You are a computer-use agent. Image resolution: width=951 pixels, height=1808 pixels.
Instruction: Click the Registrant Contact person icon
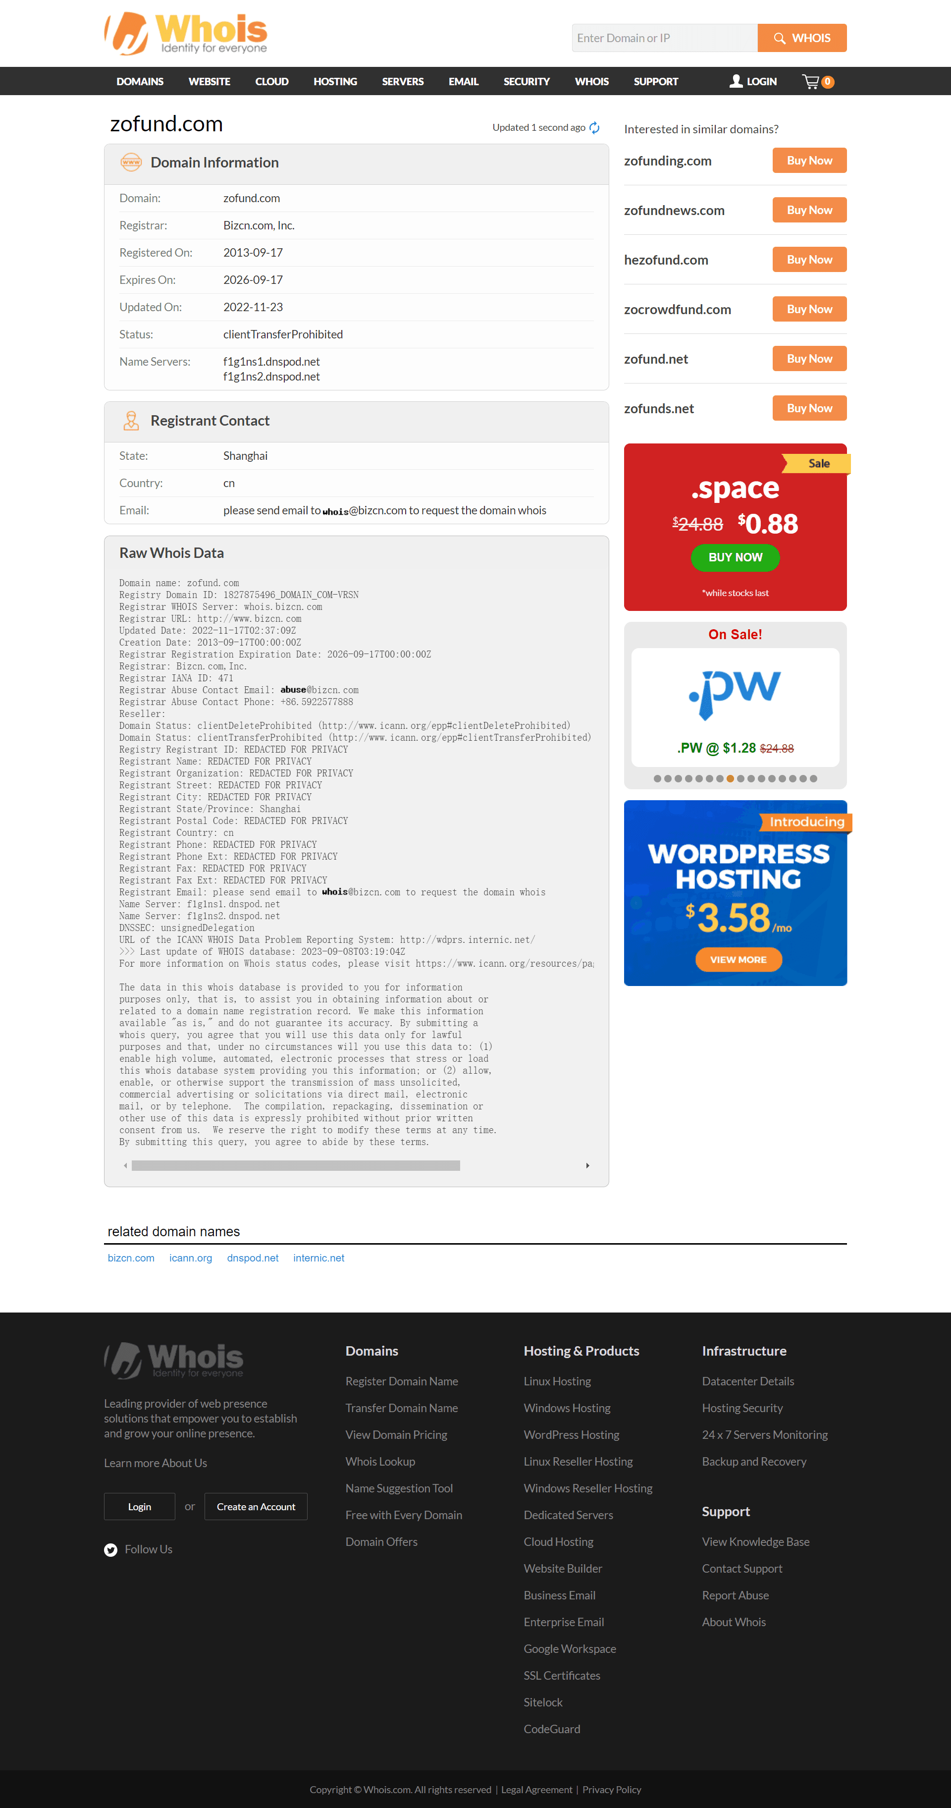131,421
